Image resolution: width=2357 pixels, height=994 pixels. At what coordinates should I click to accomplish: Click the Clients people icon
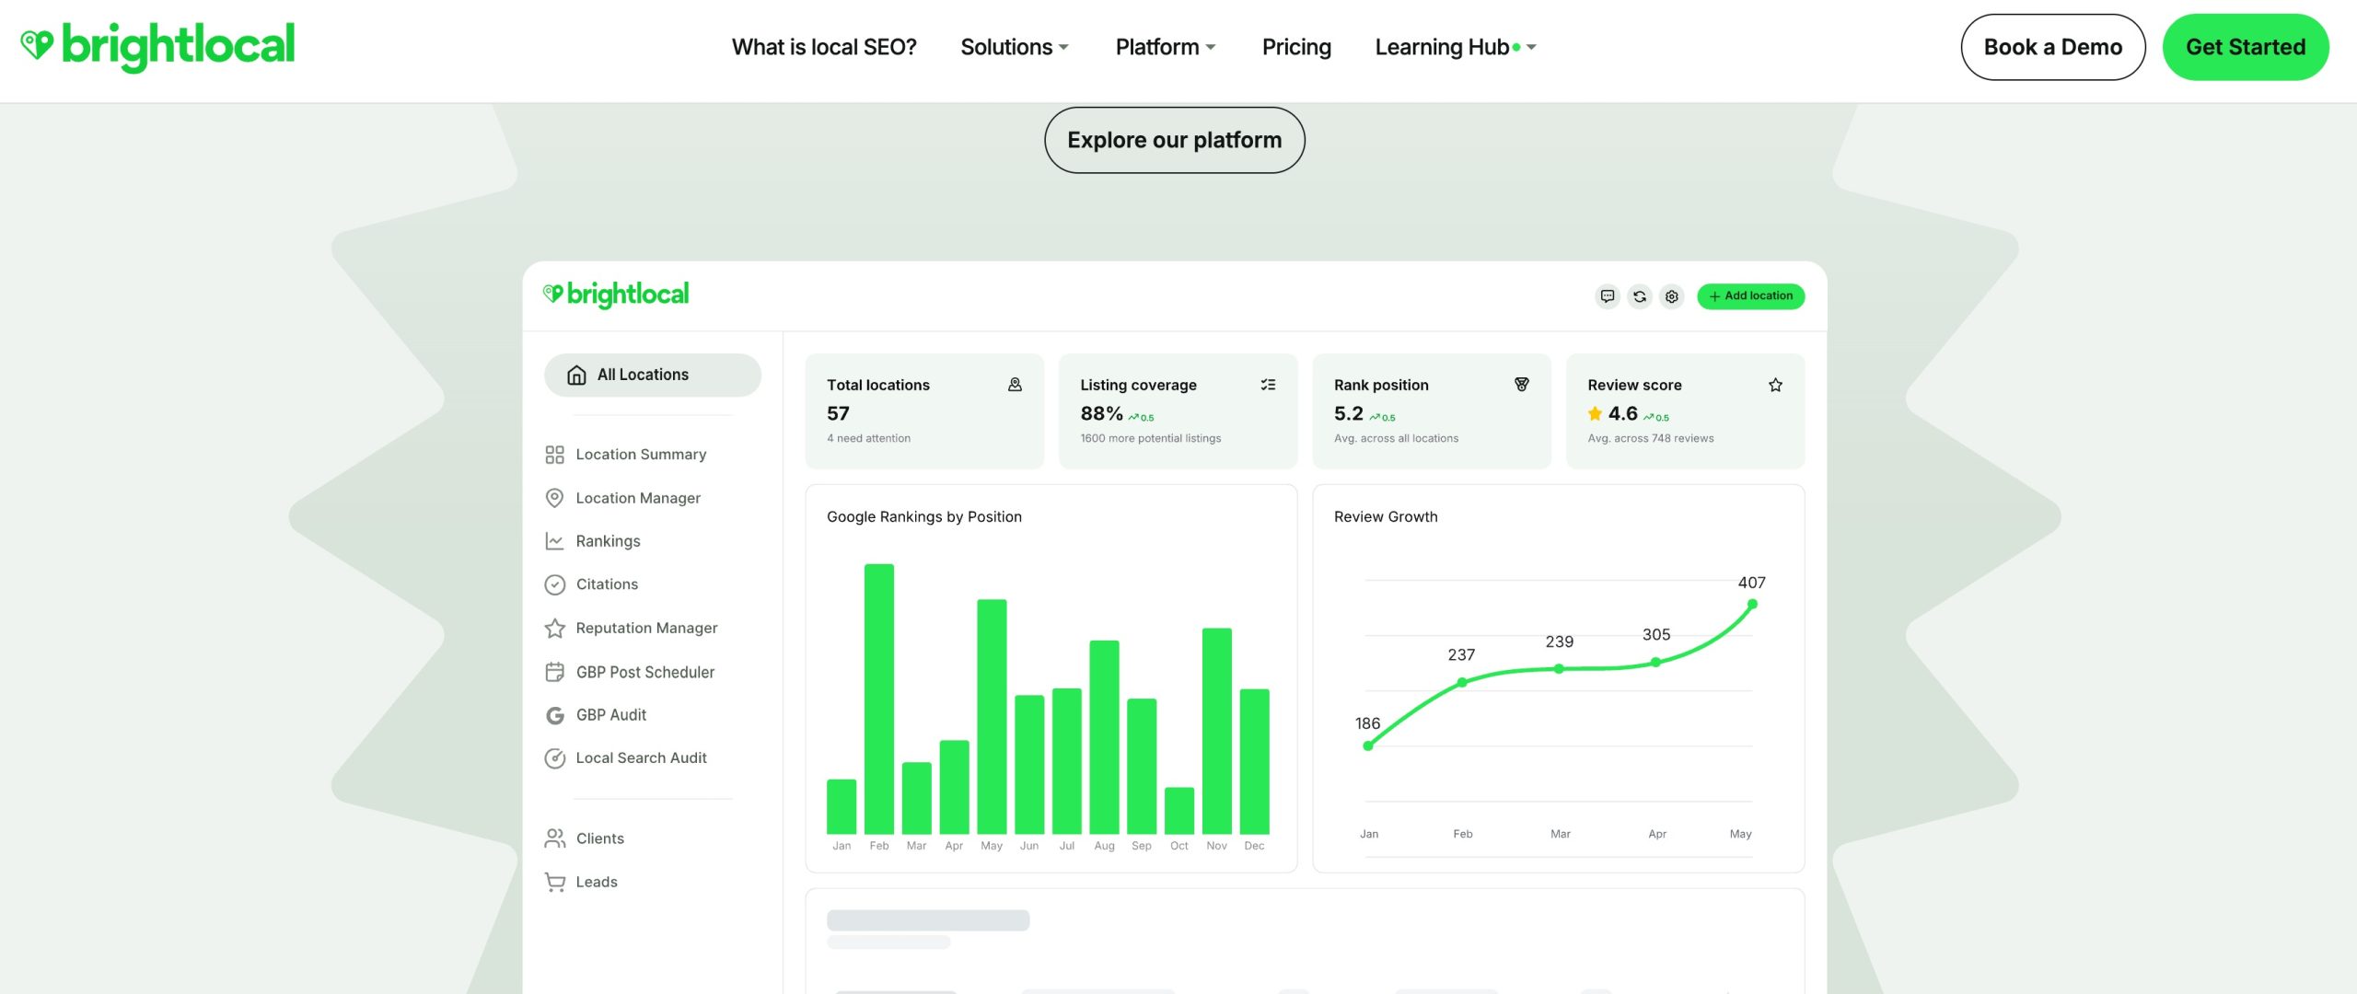point(554,838)
